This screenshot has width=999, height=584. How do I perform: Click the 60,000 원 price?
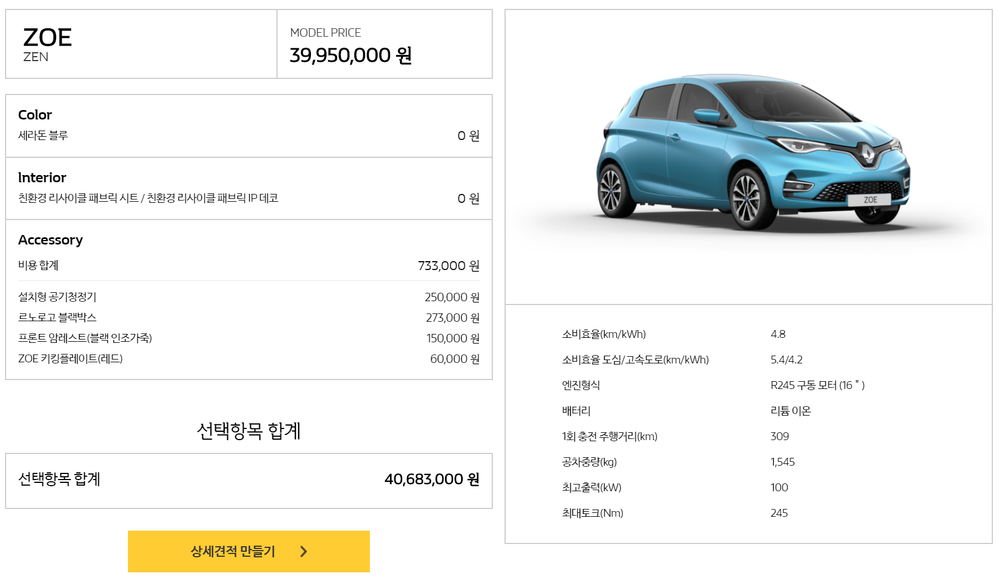point(454,358)
